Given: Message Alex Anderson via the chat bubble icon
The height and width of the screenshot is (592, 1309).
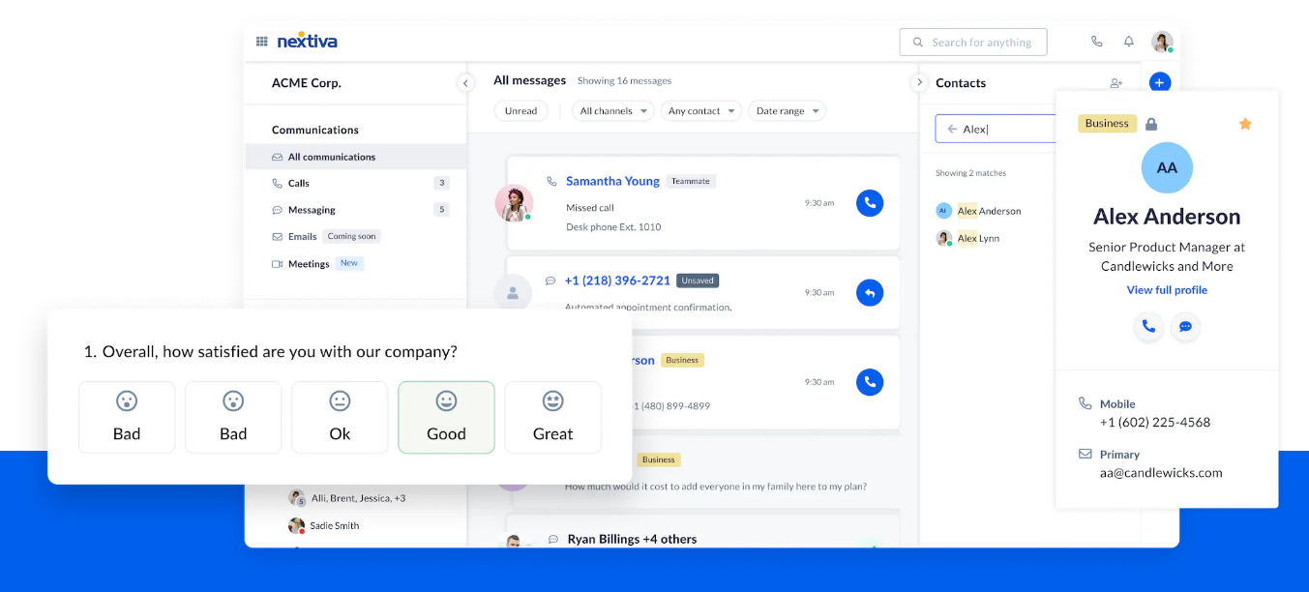Looking at the screenshot, I should tap(1185, 327).
